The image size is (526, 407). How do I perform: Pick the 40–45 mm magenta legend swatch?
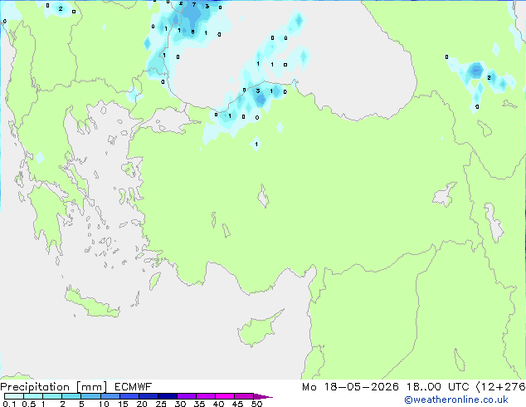(225, 396)
